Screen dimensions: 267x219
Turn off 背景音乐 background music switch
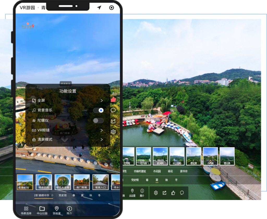(x=99, y=110)
